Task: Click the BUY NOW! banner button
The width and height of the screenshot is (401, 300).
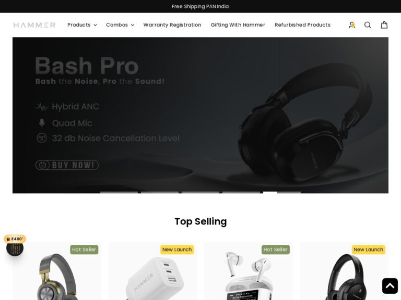Action: (67, 165)
